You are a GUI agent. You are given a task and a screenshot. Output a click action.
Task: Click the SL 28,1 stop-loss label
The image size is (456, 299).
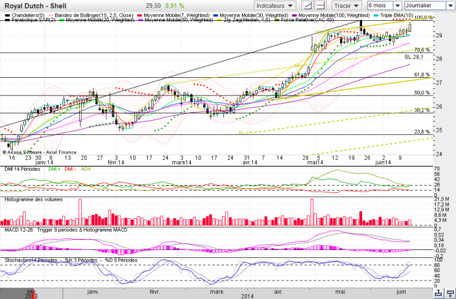(414, 57)
